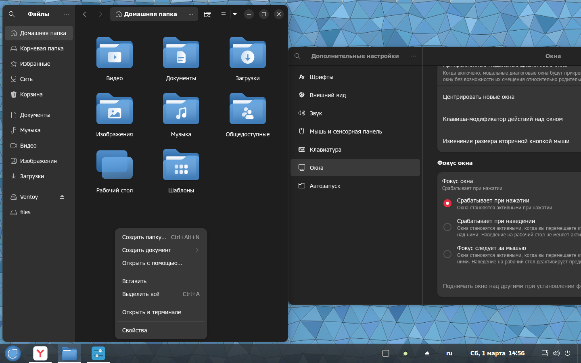This screenshot has width=581, height=363.
Task: Click search icon in Additional Settings
Action: click(x=297, y=56)
